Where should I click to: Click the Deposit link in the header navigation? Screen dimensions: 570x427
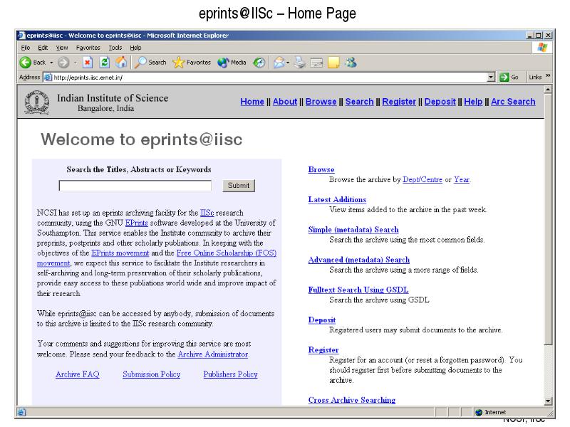440,102
